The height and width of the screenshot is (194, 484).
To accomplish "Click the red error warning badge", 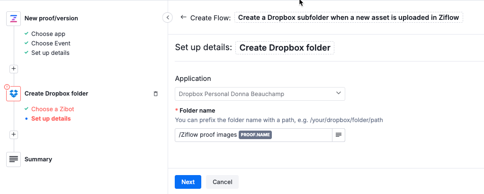I will [x=7, y=87].
